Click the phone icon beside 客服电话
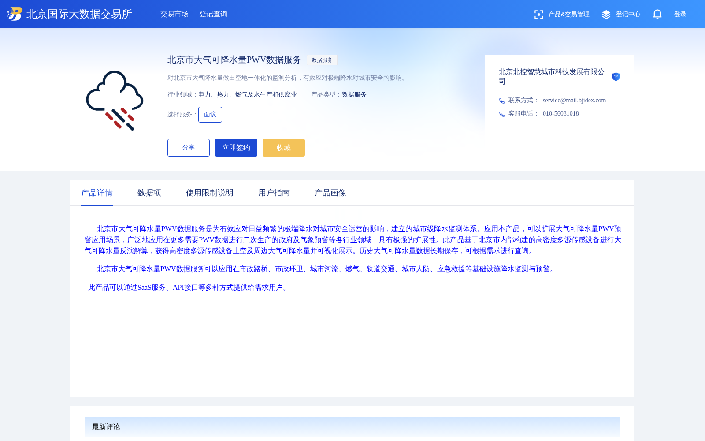This screenshot has width=705, height=441. pyautogui.click(x=502, y=114)
